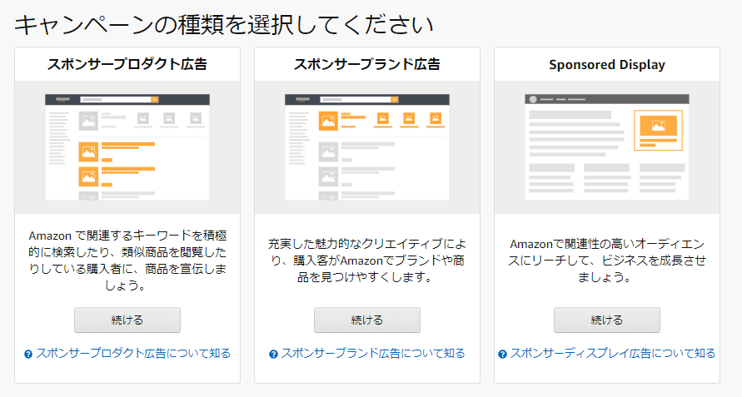Click 続ける under スポンサーブランド広告
742x397 pixels.
[367, 320]
